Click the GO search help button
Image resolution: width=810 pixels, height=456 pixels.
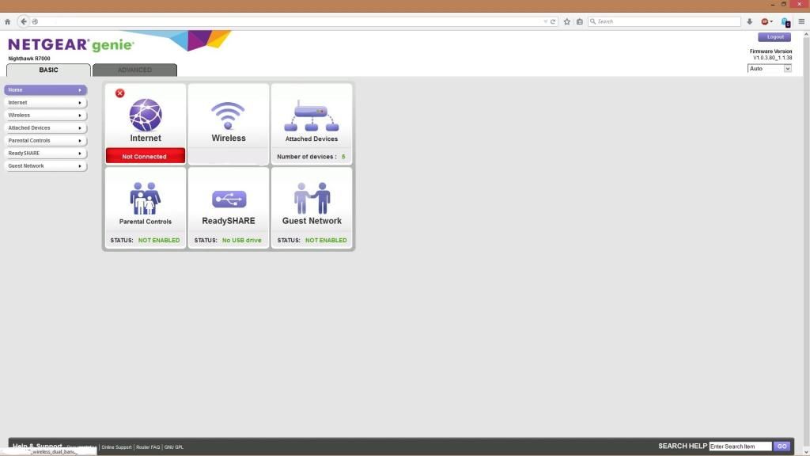click(x=782, y=446)
